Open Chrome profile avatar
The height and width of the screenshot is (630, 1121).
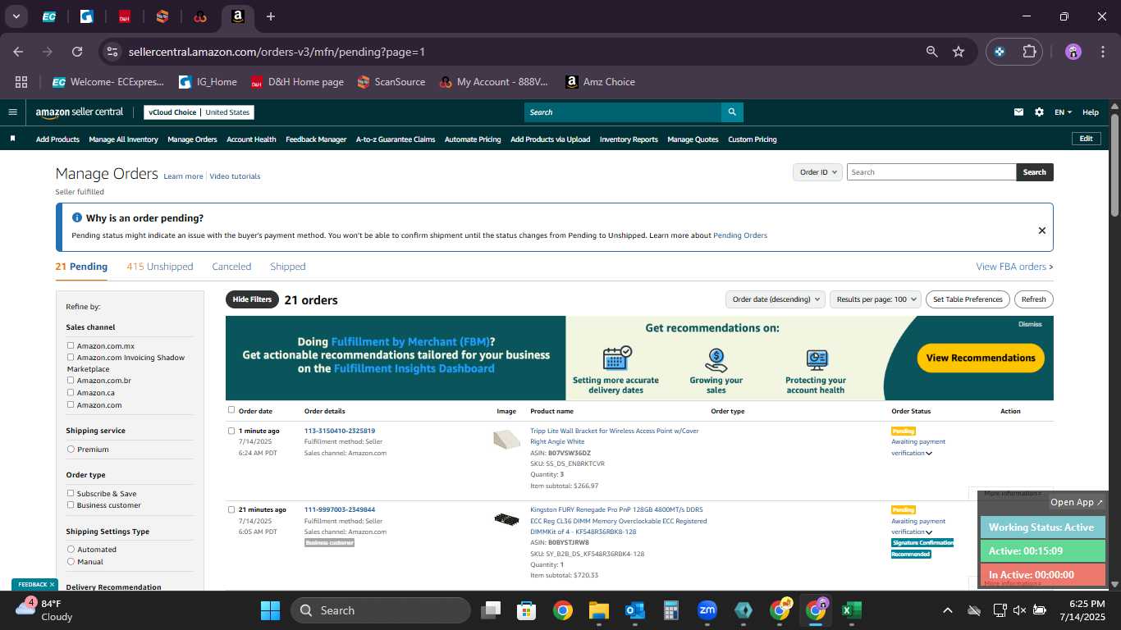pyautogui.click(x=1073, y=52)
